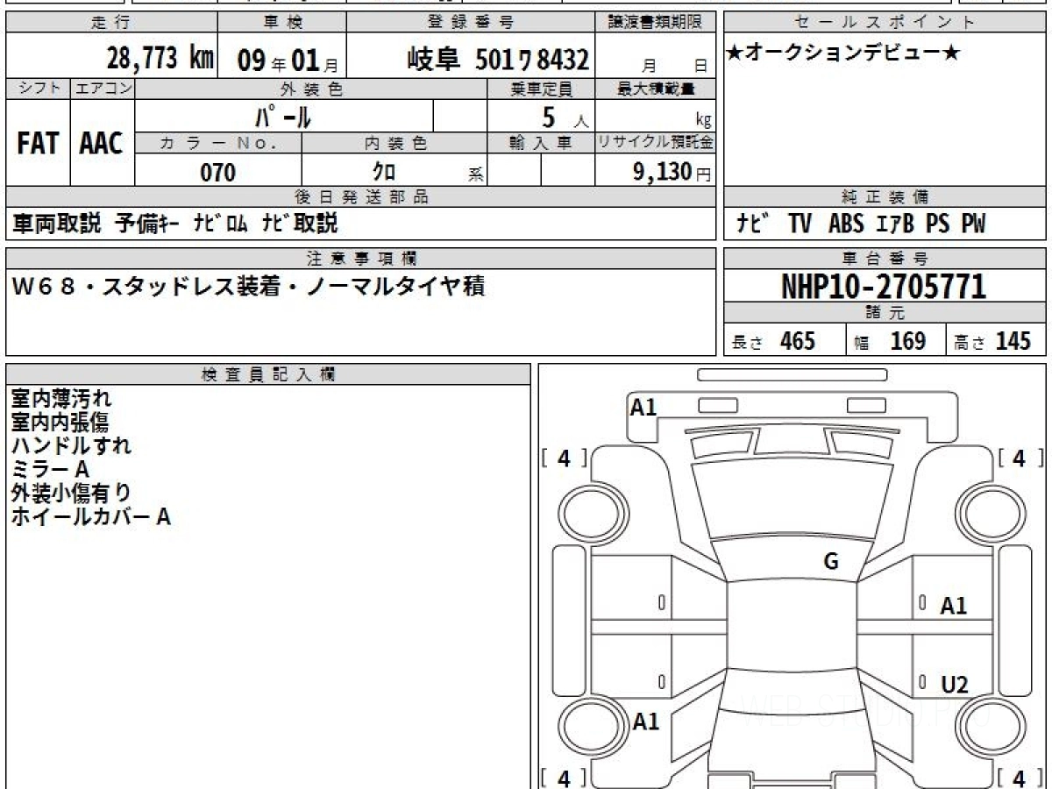The image size is (1052, 789).
Task: Select the chassis number NHP10-2705771
Action: pyautogui.click(x=884, y=287)
